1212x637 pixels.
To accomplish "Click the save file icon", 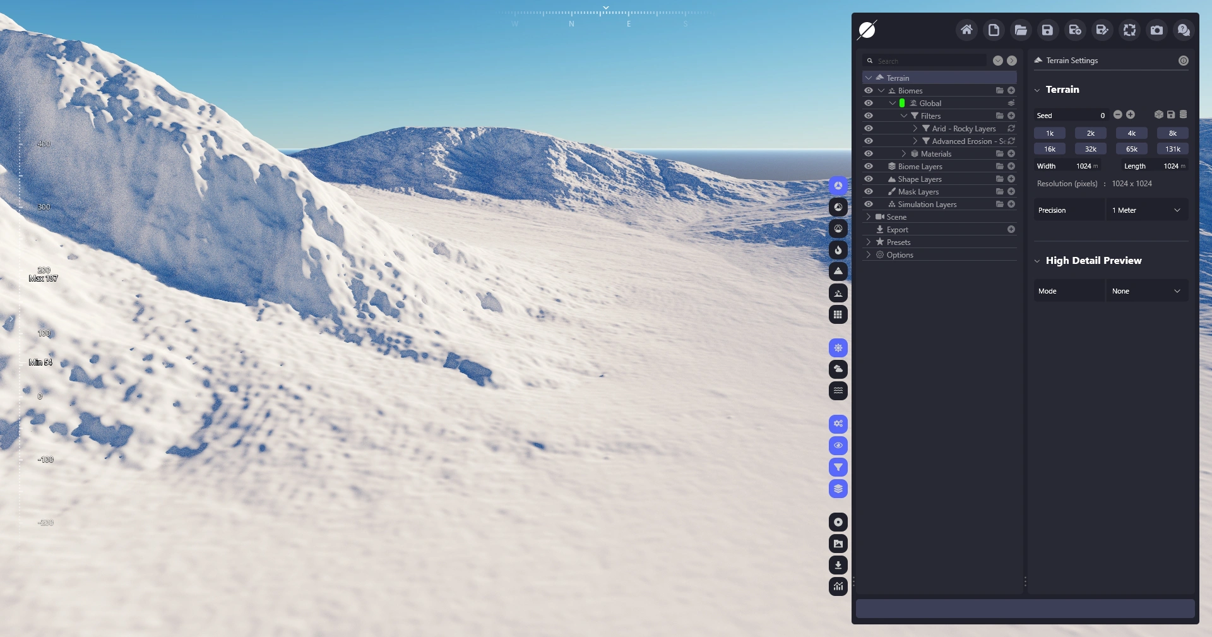I will click(x=1047, y=30).
